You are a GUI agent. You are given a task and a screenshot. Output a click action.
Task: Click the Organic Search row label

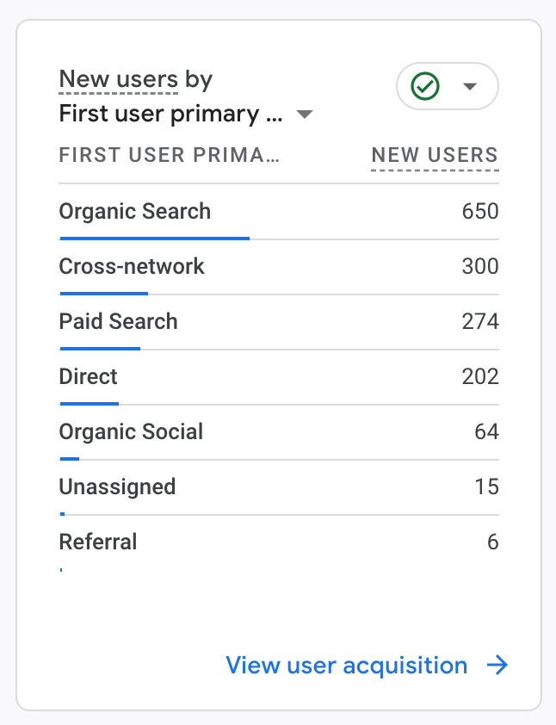coord(134,211)
